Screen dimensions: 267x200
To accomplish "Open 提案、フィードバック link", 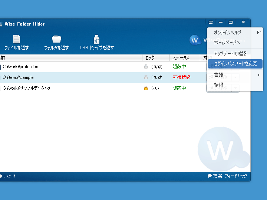I will tap(230, 176).
